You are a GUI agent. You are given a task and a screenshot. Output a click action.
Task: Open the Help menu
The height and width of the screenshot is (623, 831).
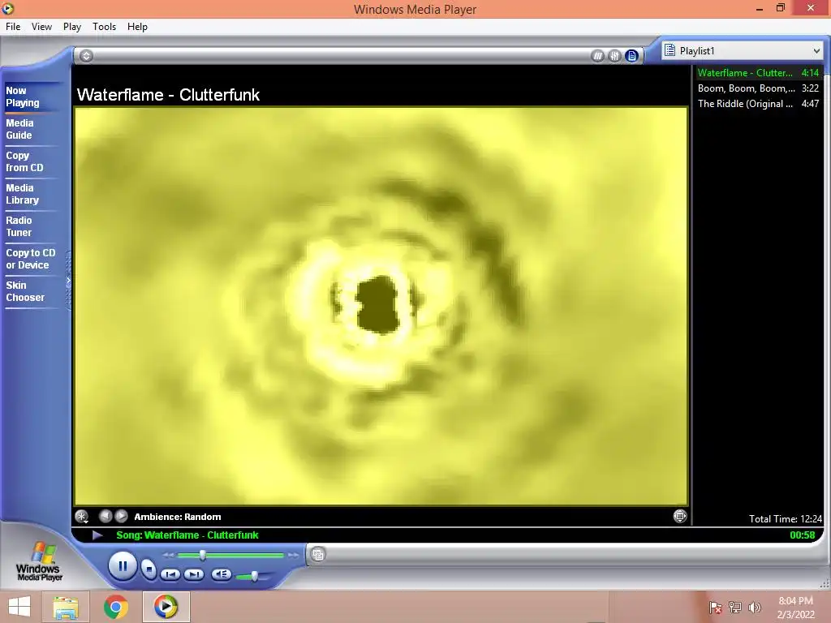click(x=137, y=27)
